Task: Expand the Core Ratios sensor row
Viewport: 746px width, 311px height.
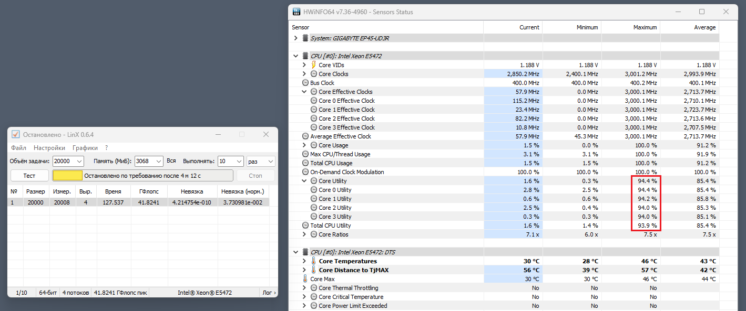Action: (304, 234)
